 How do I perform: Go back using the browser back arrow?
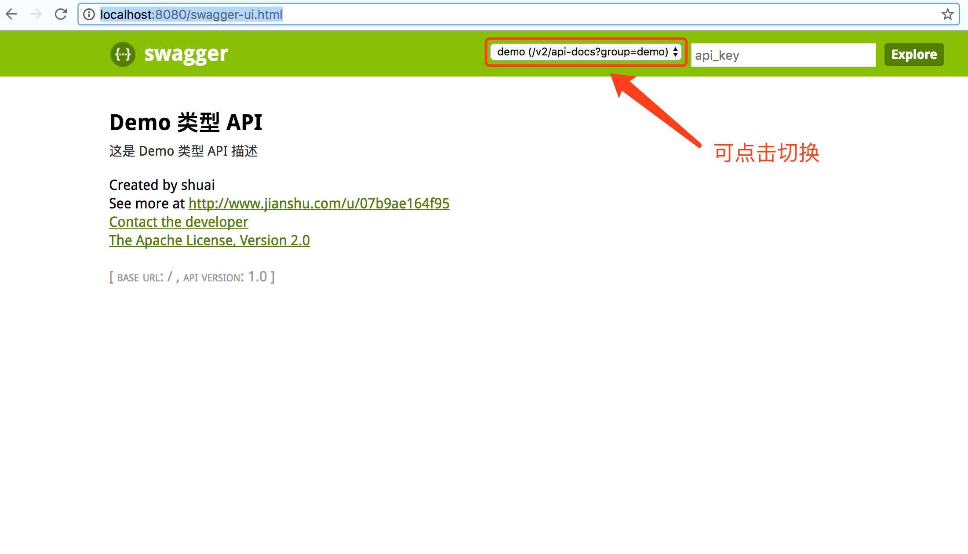[12, 15]
